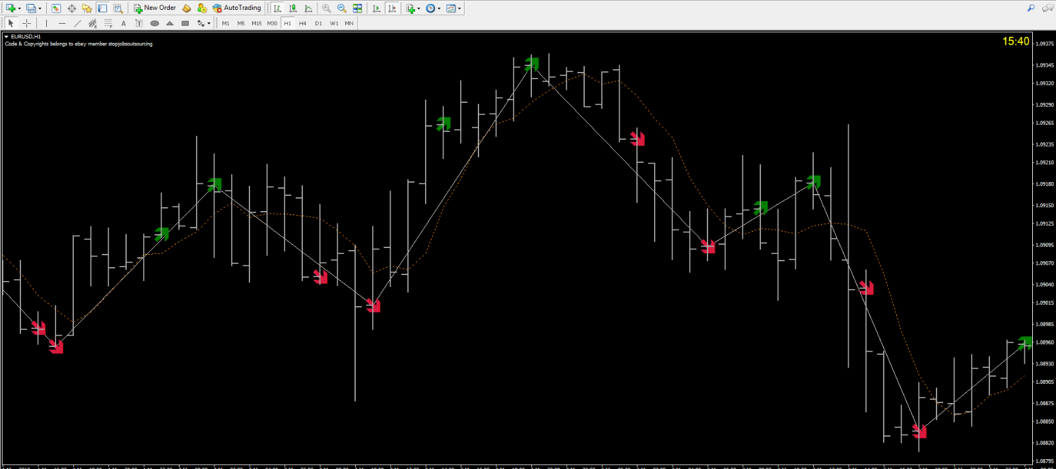This screenshot has height=469, width=1056.
Task: Click price level 1.08820 on axis
Action: (x=1044, y=443)
